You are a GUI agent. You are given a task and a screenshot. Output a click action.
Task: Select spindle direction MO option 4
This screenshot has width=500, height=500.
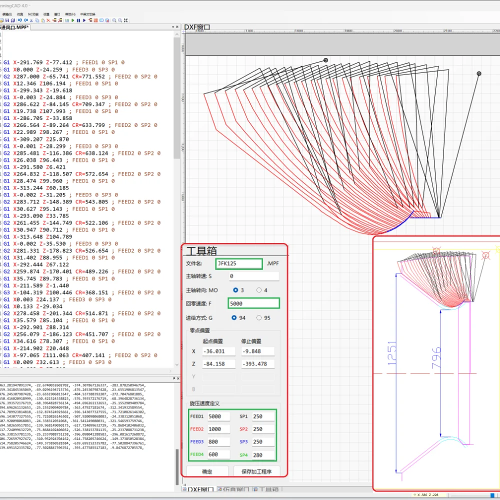259,290
